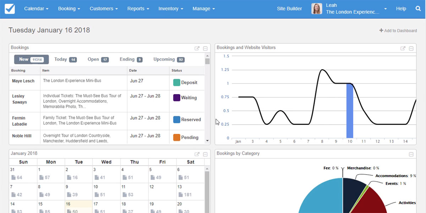Click the teal Deposit status swatch
The height and width of the screenshot is (213, 426).
pos(176,83)
